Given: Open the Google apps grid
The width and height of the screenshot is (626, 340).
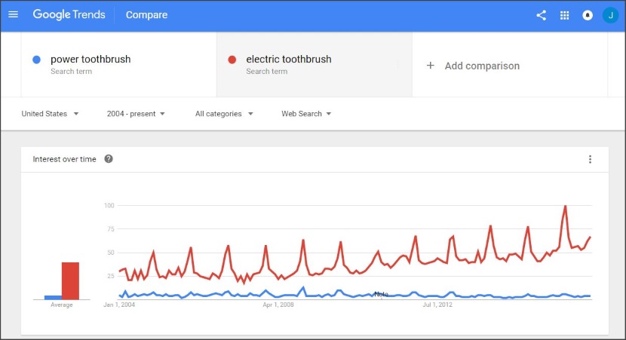Looking at the screenshot, I should point(564,15).
